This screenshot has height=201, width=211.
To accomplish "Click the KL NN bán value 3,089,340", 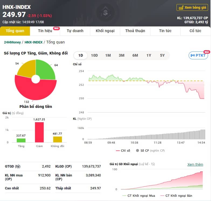I will click(93, 175).
